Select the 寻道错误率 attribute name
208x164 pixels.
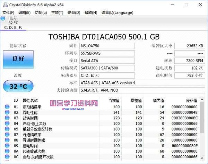click(x=32, y=135)
